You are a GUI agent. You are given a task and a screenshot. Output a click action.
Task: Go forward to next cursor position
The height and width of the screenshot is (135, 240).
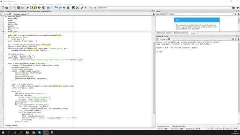coord(95,7)
